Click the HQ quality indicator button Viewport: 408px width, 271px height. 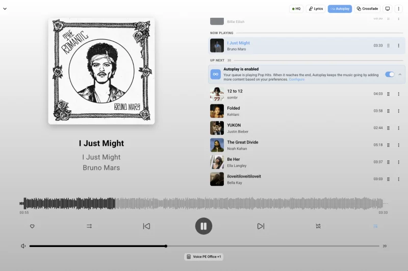click(x=296, y=9)
